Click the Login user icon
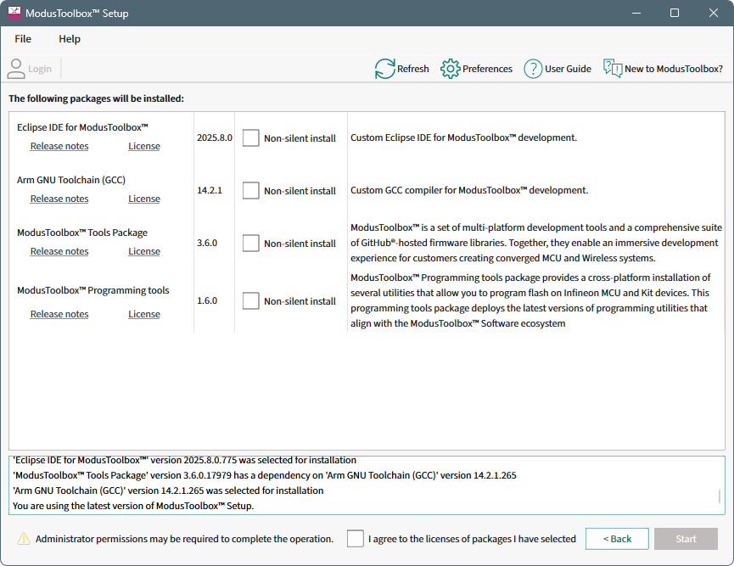The width and height of the screenshot is (734, 566). point(16,69)
